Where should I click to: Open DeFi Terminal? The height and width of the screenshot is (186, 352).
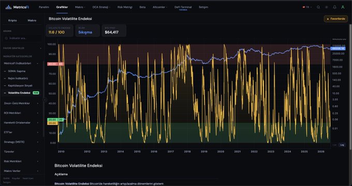click(x=183, y=7)
